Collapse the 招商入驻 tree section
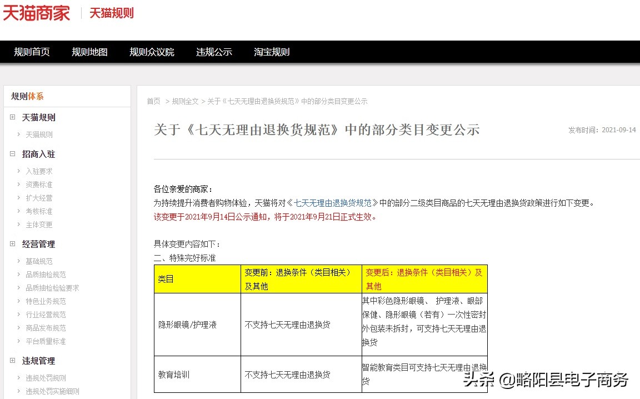 tap(12, 154)
